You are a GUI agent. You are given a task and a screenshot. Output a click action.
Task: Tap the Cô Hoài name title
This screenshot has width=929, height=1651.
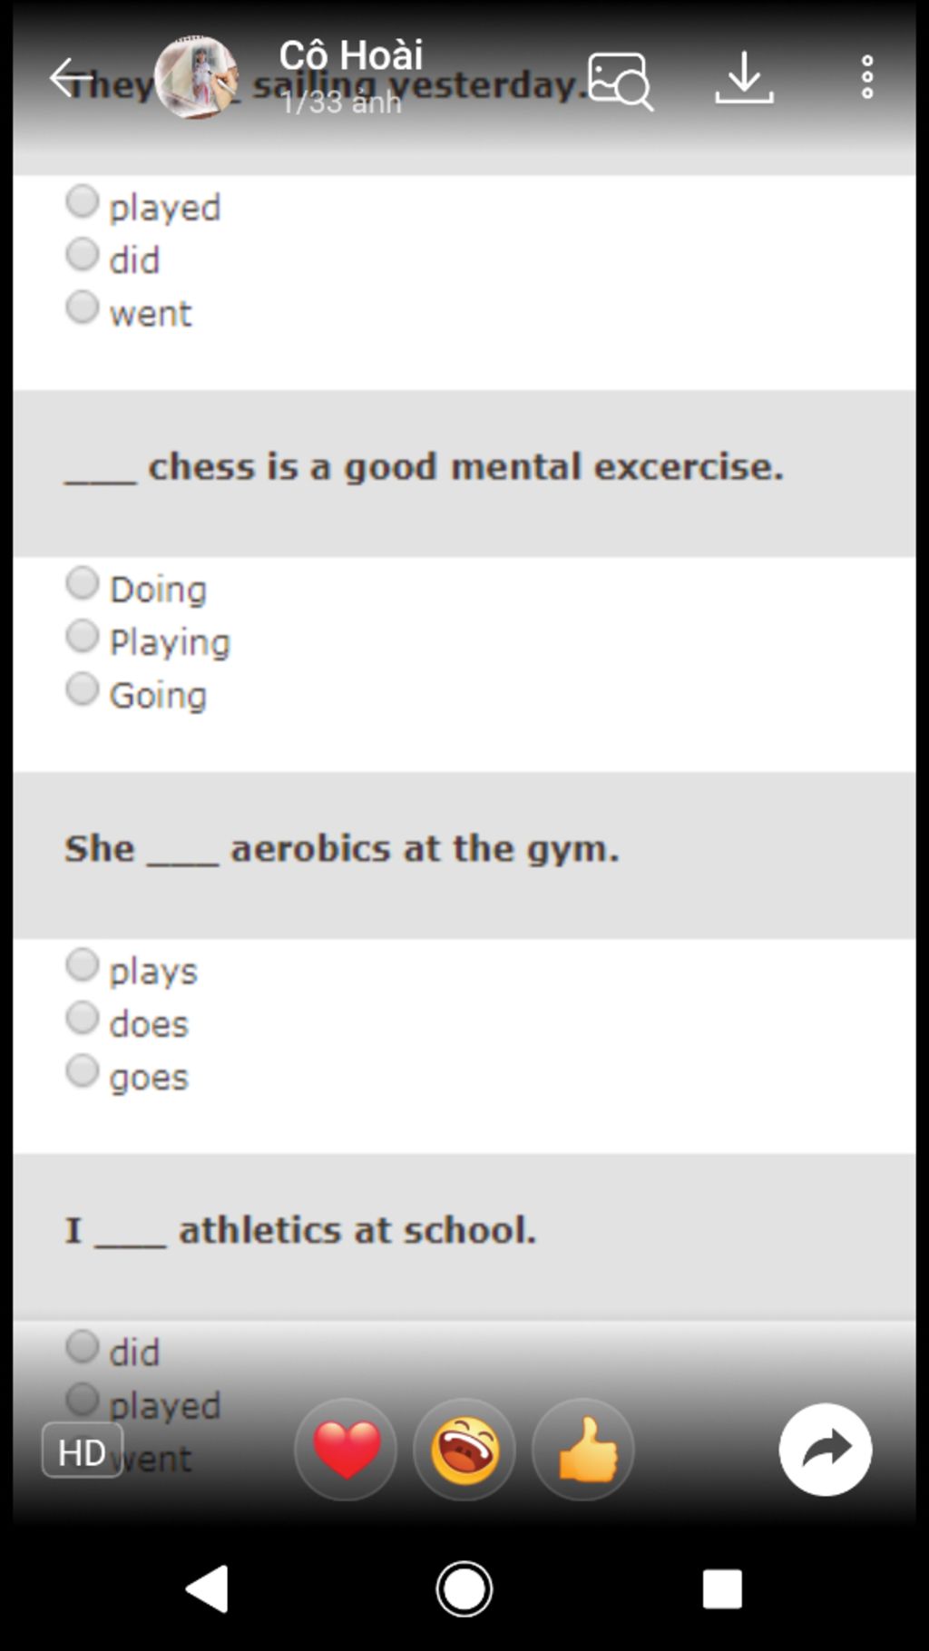pyautogui.click(x=351, y=56)
